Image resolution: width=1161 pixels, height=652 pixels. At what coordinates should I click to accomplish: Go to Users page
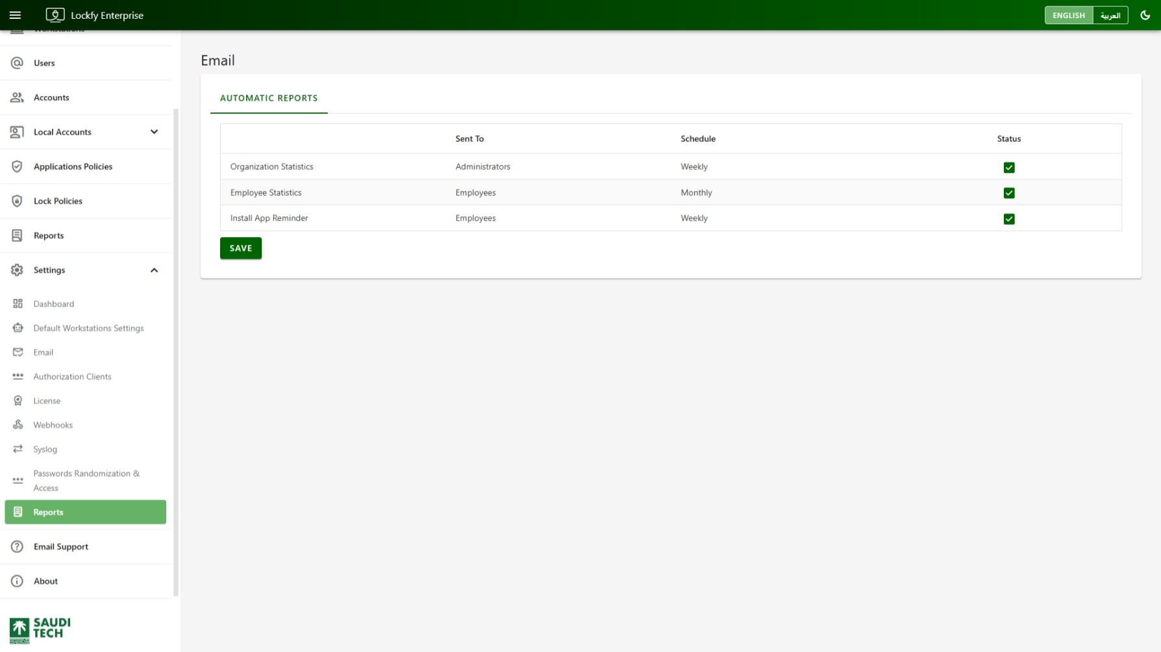(86, 63)
